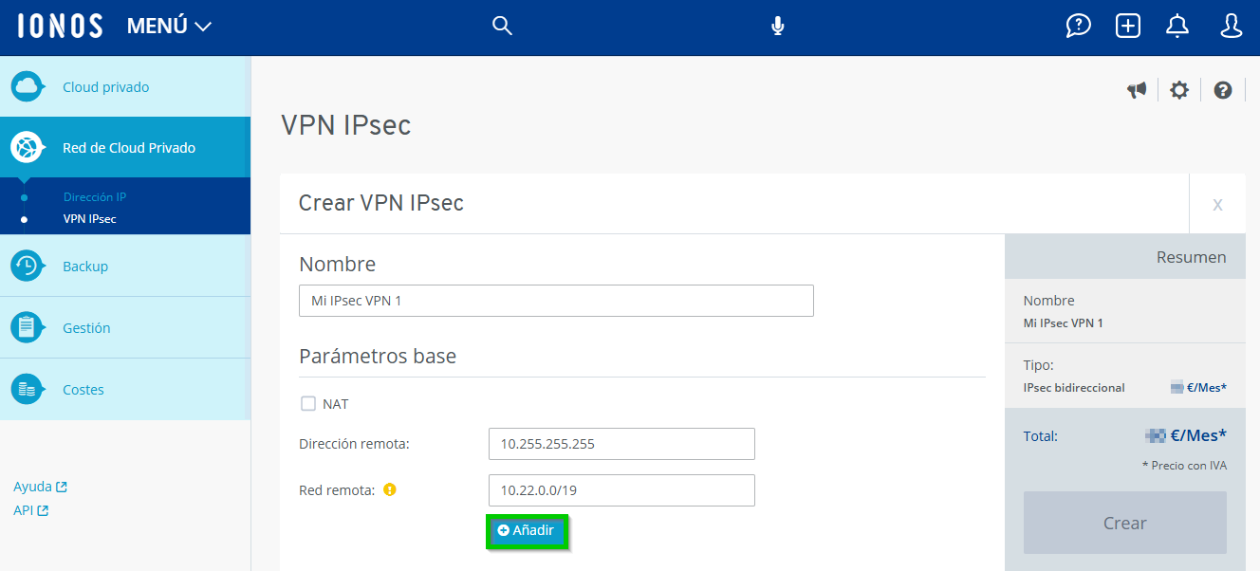This screenshot has height=571, width=1260.
Task: Open notifications via the bell icon
Action: click(1177, 26)
